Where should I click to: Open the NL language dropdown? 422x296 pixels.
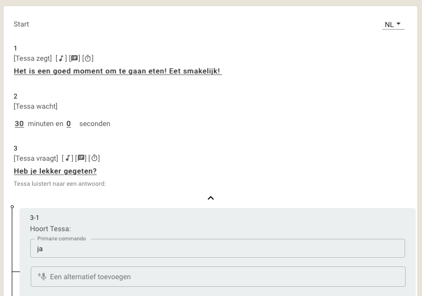coord(393,24)
